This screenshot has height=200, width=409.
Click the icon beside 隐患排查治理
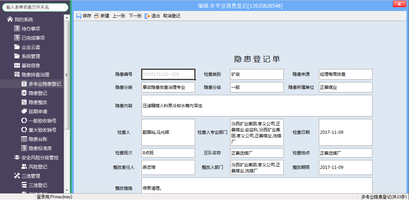[x=17, y=74]
